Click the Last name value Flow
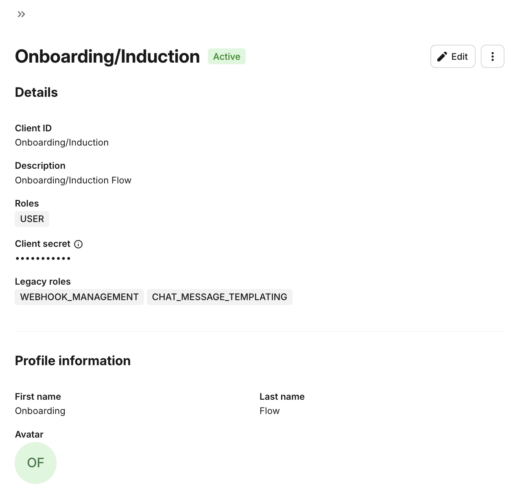The image size is (515, 501). pos(270,411)
